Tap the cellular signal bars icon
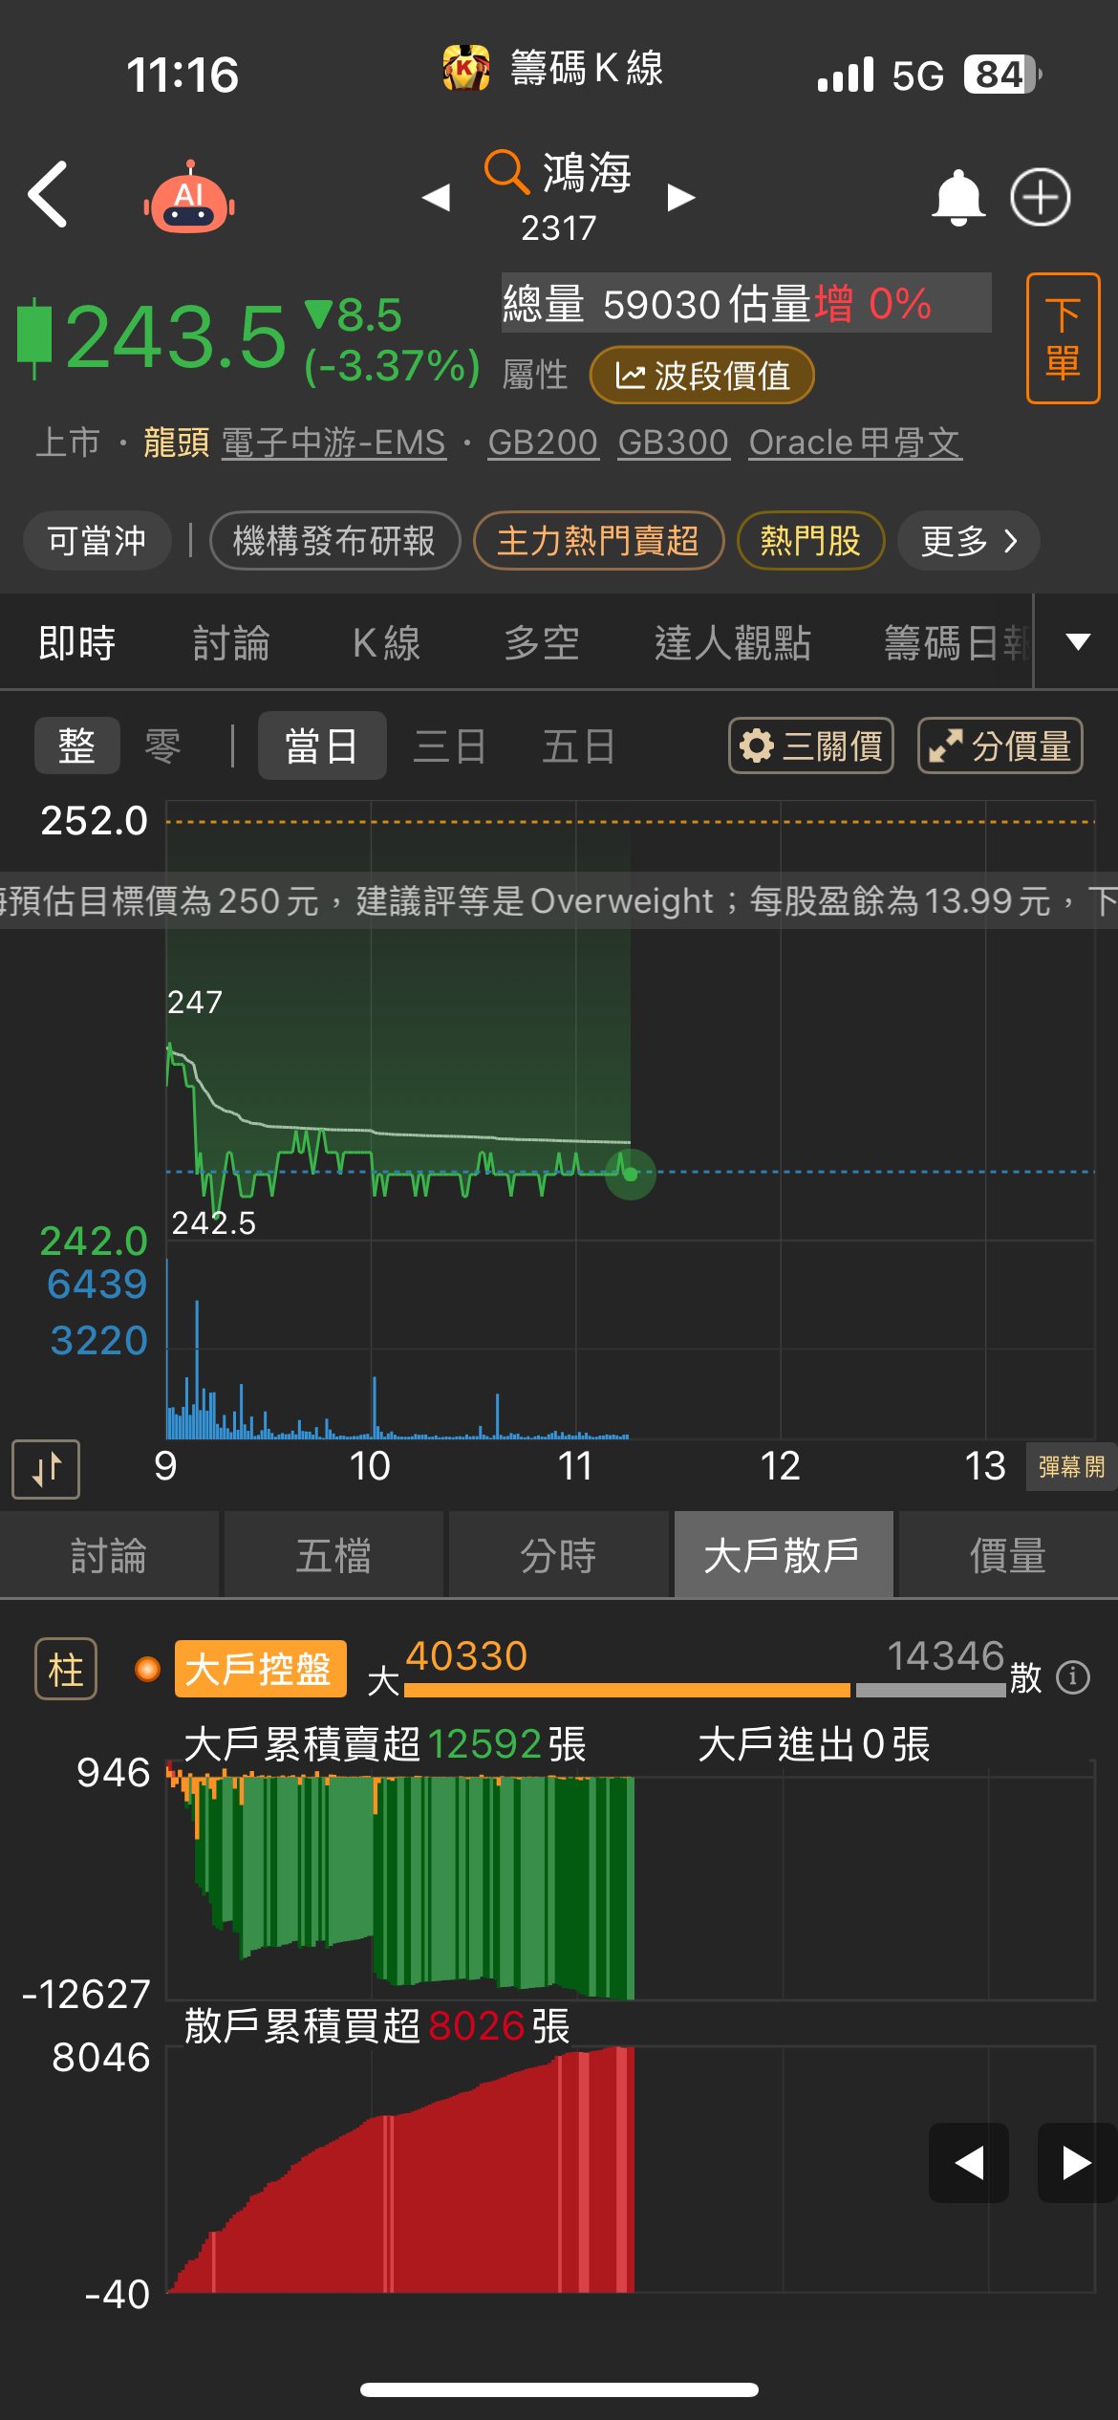This screenshot has width=1118, height=2420. point(846,75)
